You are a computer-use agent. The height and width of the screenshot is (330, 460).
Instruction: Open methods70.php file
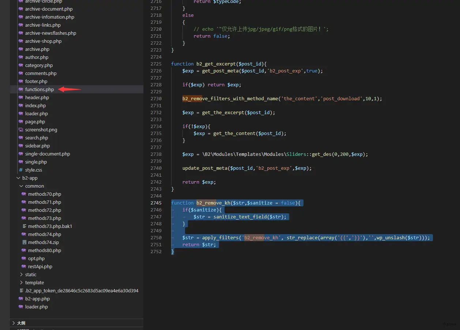click(45, 194)
